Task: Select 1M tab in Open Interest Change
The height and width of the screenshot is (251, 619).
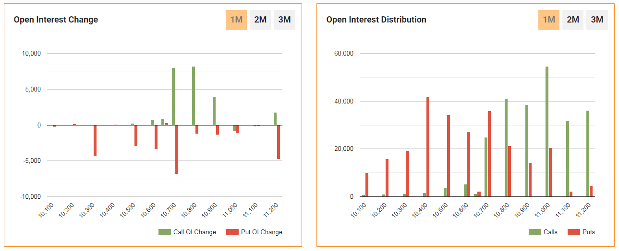Action: (x=236, y=20)
